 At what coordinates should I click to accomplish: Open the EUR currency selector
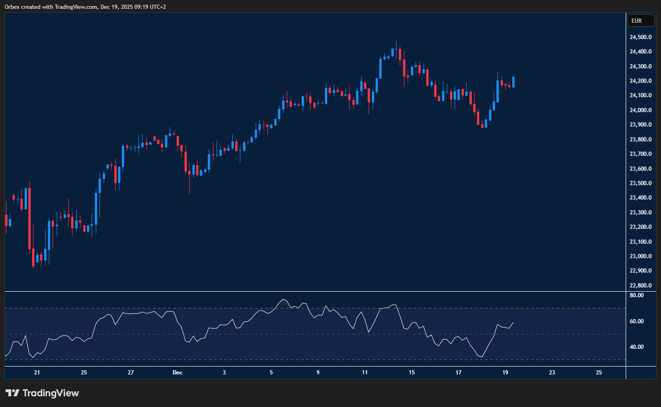(x=640, y=21)
